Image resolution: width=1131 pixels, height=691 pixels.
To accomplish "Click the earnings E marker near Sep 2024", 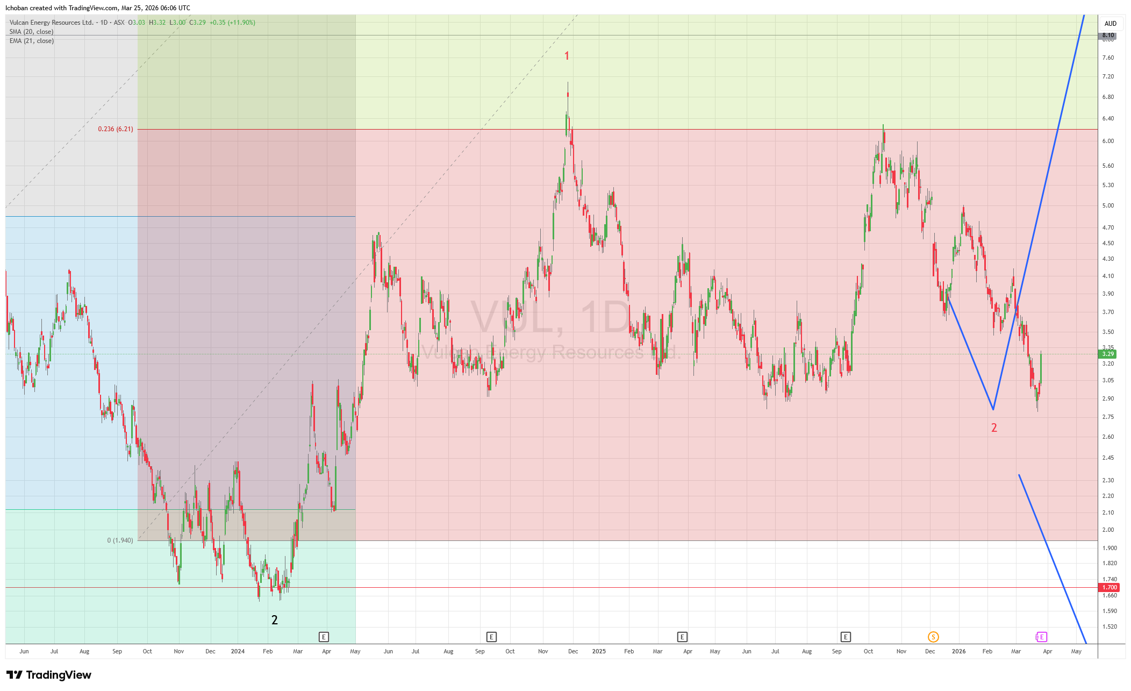I will pos(491,637).
